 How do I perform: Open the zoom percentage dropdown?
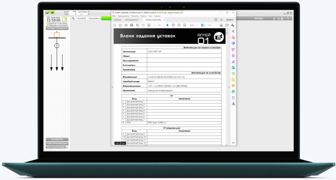coord(193,25)
